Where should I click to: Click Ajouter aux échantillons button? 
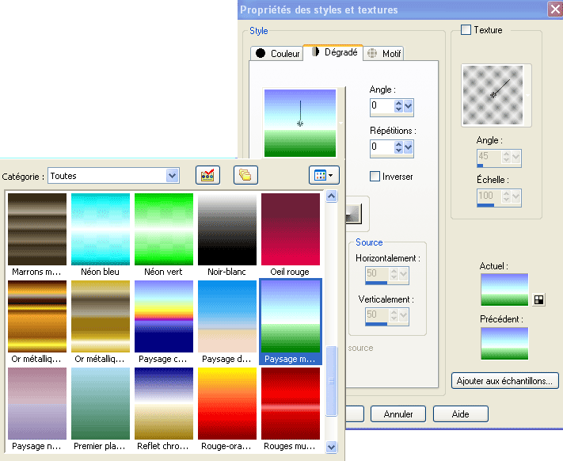pos(505,381)
